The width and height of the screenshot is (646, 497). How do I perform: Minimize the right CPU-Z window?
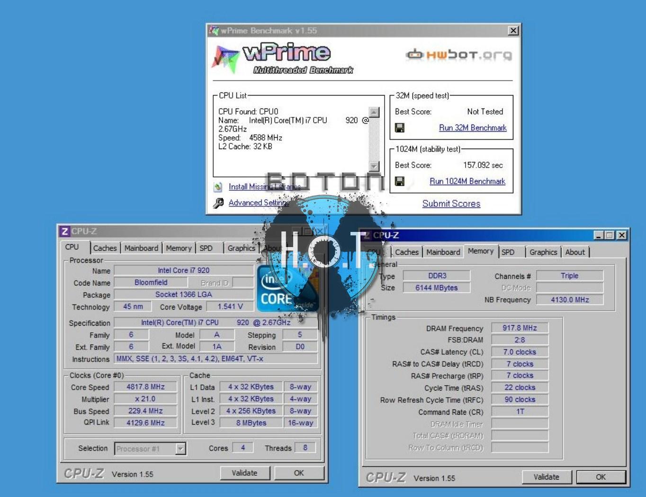(599, 235)
